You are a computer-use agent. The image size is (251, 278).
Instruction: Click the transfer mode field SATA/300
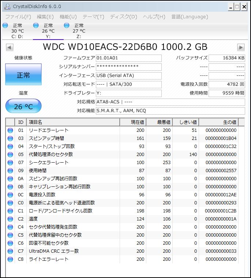129,85
